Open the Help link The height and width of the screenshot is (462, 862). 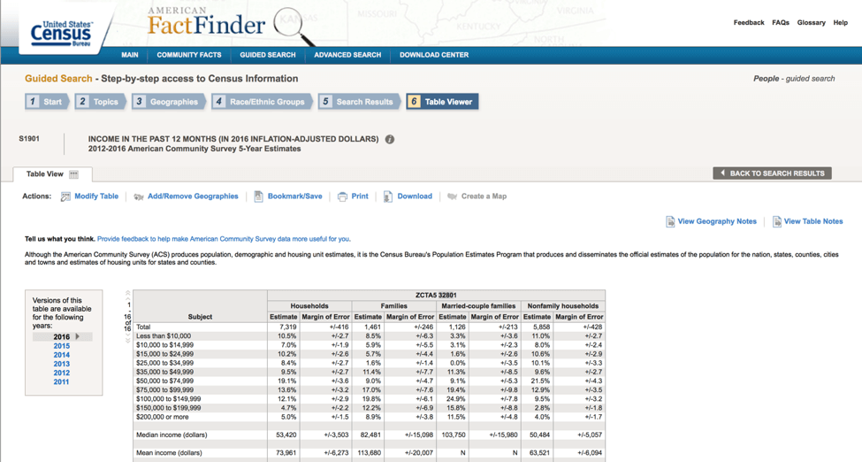point(841,23)
